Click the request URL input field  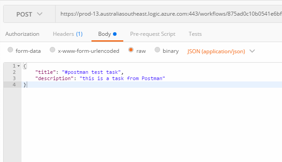tap(169, 14)
